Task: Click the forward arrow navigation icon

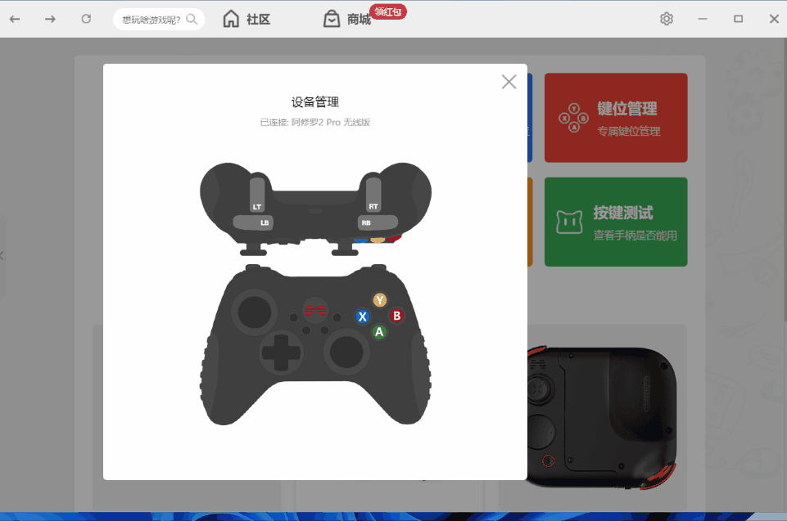Action: click(50, 19)
